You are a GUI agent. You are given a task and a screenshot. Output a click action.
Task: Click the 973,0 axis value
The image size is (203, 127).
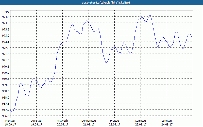coord(6,35)
